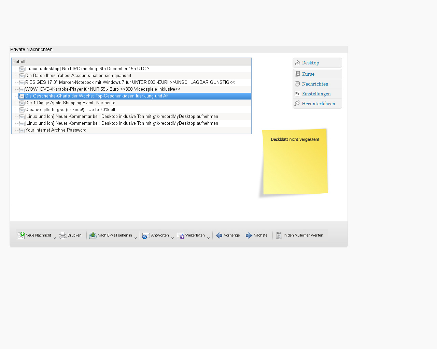Go to previous message with Vorherige arrow

tap(219, 236)
